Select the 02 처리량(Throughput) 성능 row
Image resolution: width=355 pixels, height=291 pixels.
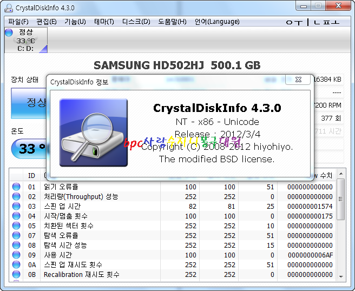tap(81, 197)
